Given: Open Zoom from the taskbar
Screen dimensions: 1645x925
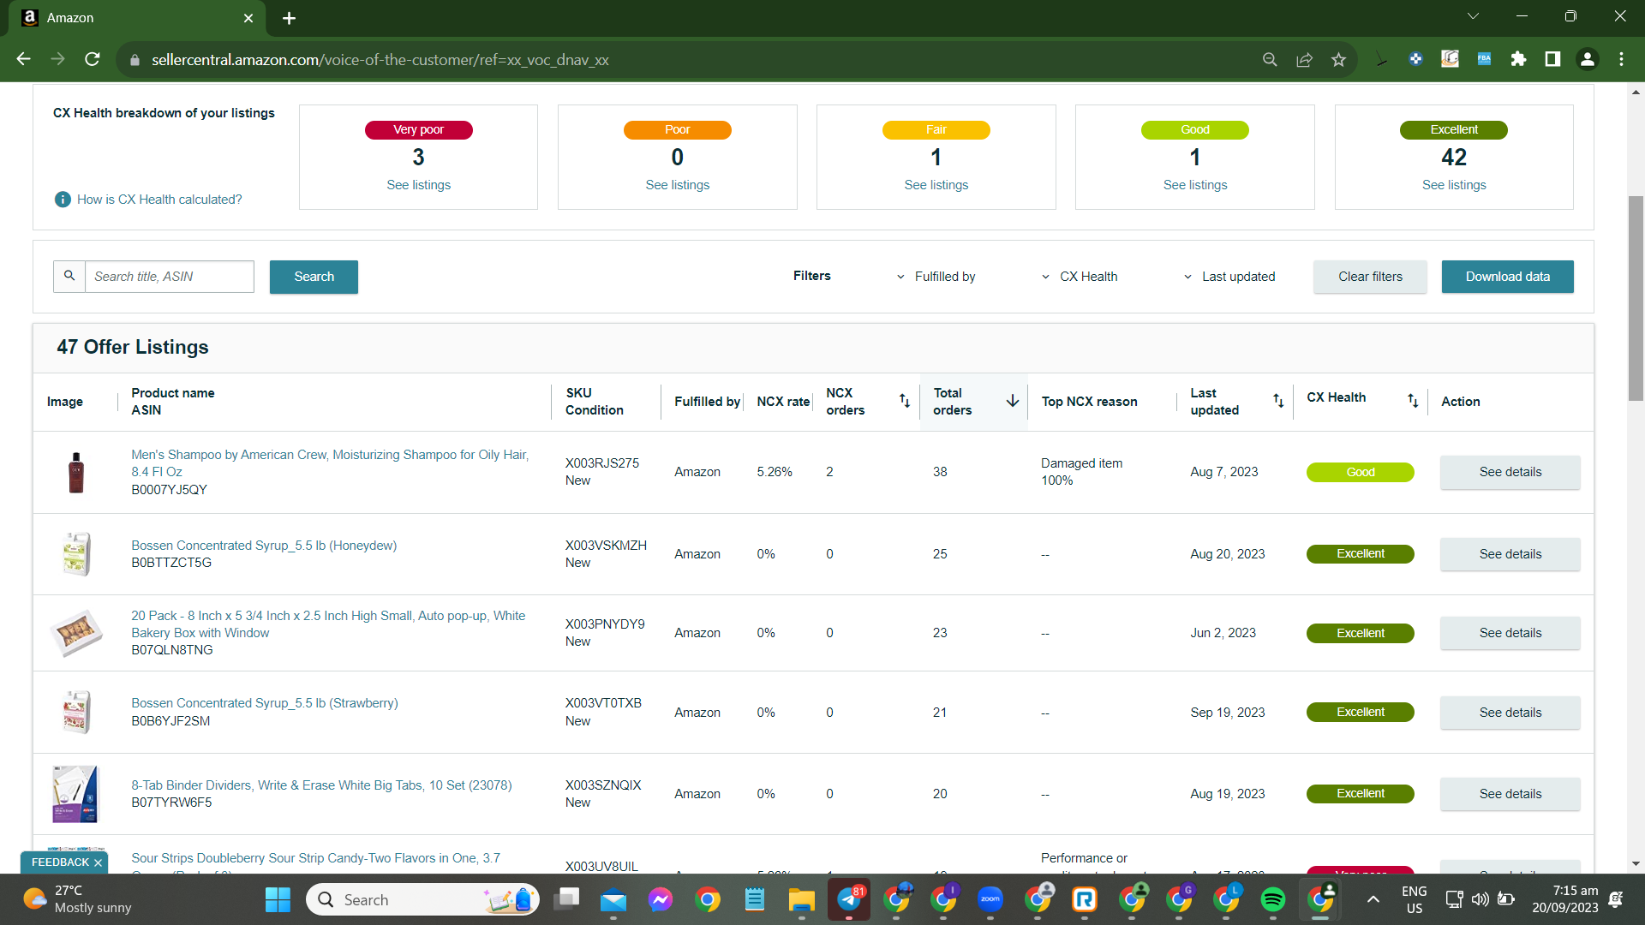Looking at the screenshot, I should (990, 899).
